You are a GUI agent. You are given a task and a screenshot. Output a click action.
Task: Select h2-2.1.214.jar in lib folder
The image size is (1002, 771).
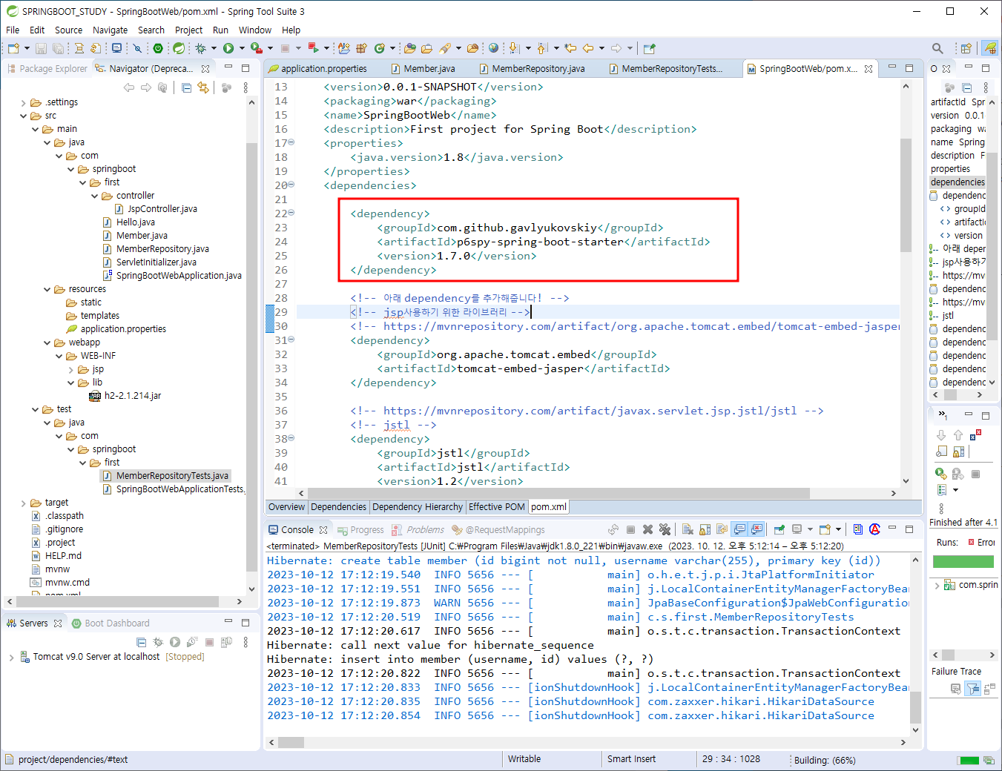125,396
